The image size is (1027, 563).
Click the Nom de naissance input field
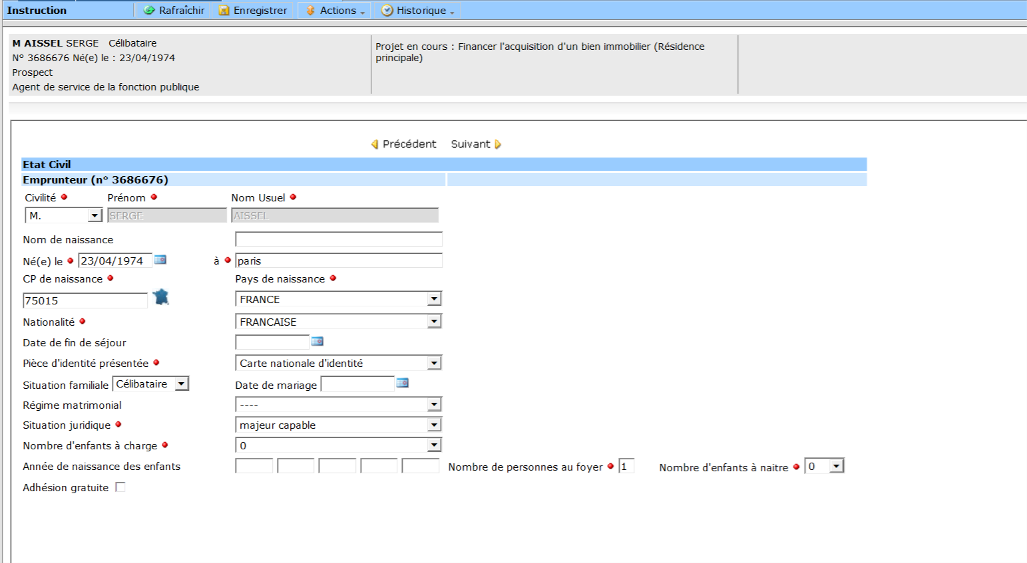338,239
